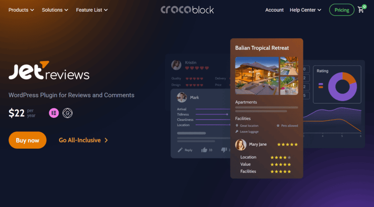
Task: Click the arrow beside Go All-Inclusive
Action: [x=106, y=140]
